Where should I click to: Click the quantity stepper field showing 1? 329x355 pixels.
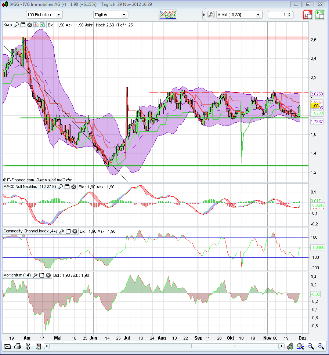(279, 15)
